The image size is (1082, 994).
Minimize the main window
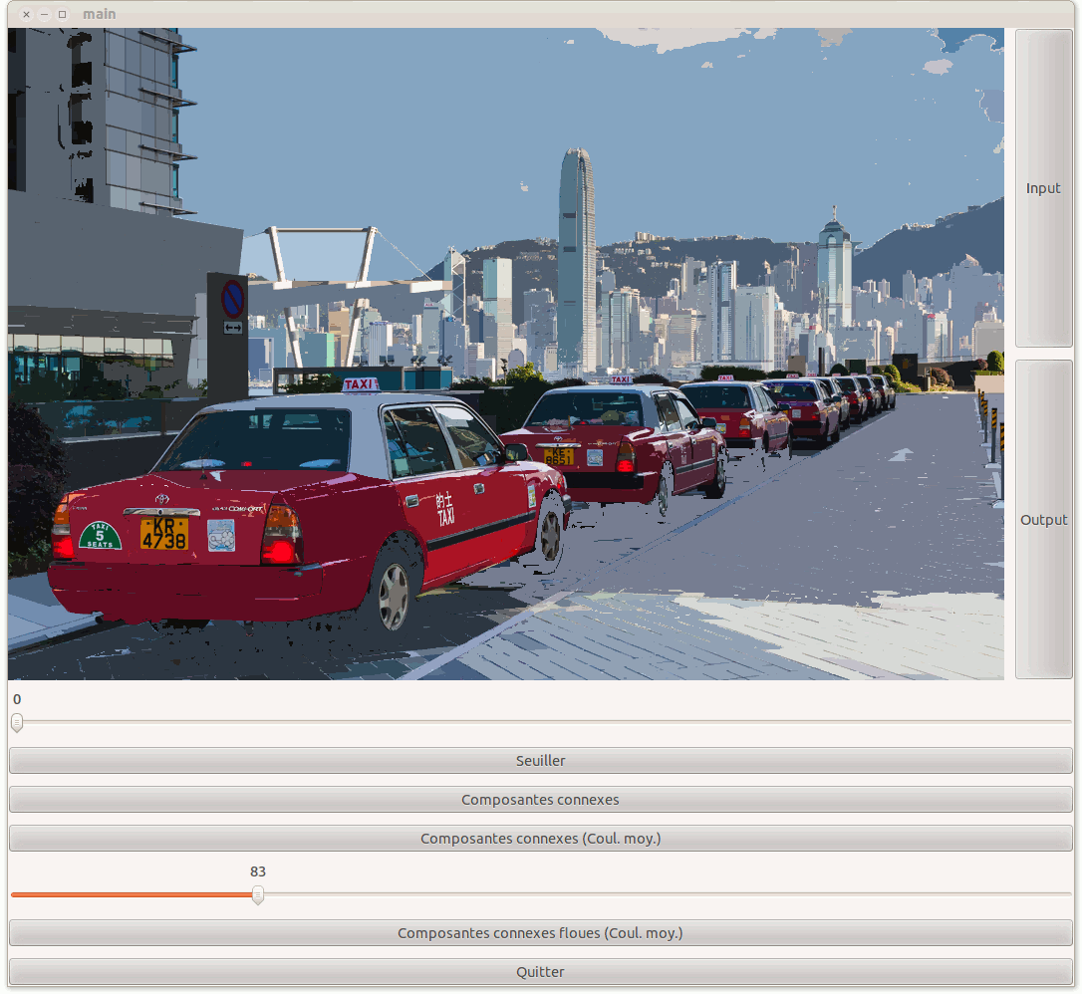[x=44, y=14]
